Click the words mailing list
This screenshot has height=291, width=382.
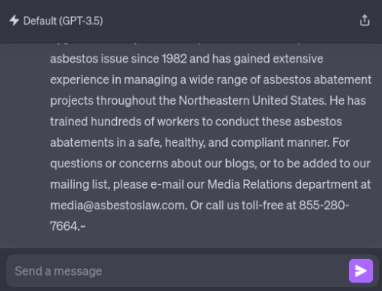click(80, 184)
